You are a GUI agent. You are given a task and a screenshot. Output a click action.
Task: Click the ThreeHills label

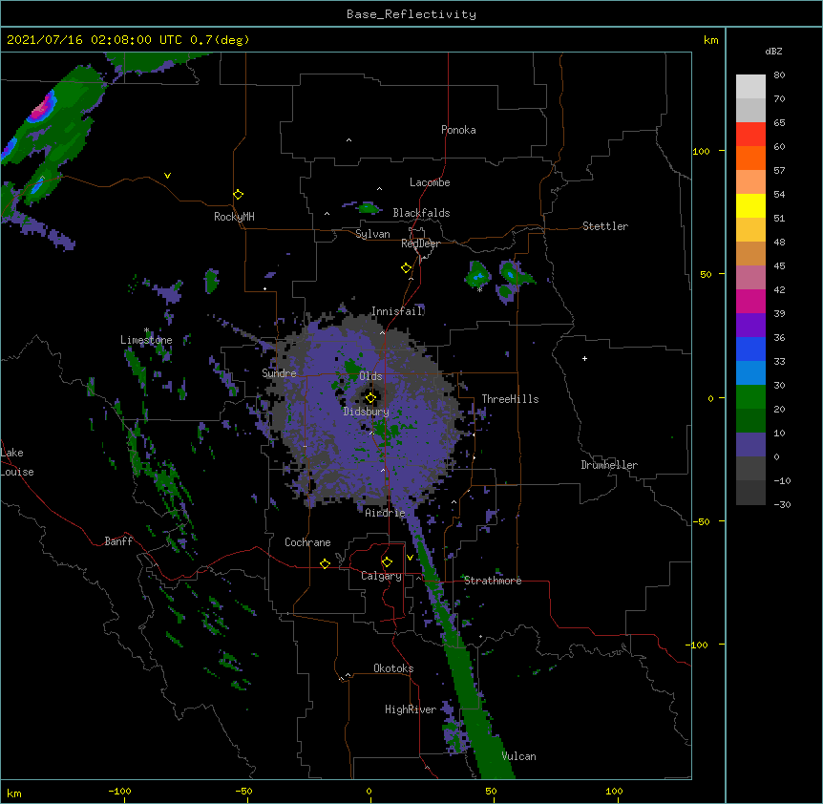click(510, 399)
